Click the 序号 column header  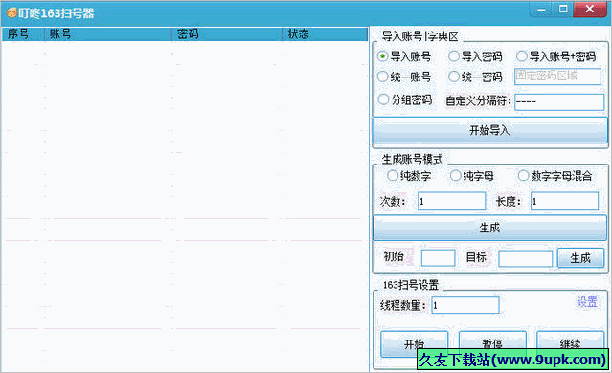click(23, 34)
